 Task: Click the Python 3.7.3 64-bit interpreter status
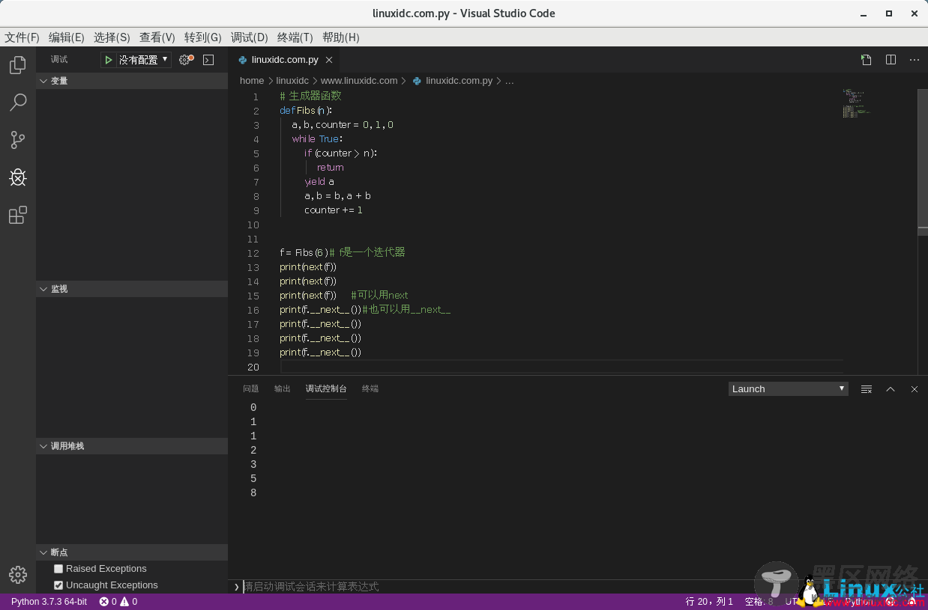[x=49, y=602]
